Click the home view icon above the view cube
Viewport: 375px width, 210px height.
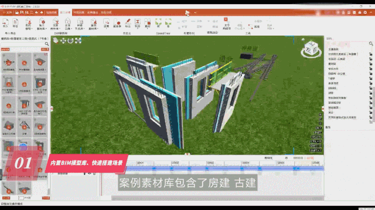[x=303, y=39]
